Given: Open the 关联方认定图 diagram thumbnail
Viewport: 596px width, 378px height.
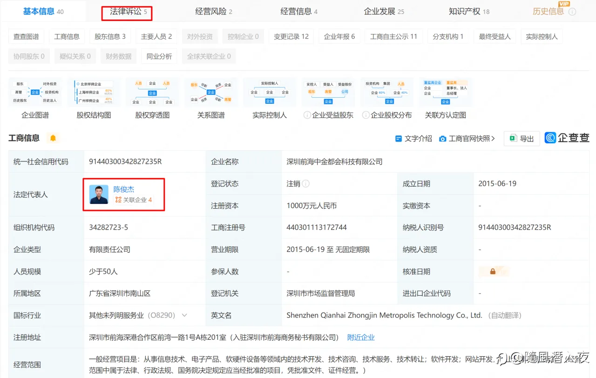Looking at the screenshot, I should click(446, 92).
